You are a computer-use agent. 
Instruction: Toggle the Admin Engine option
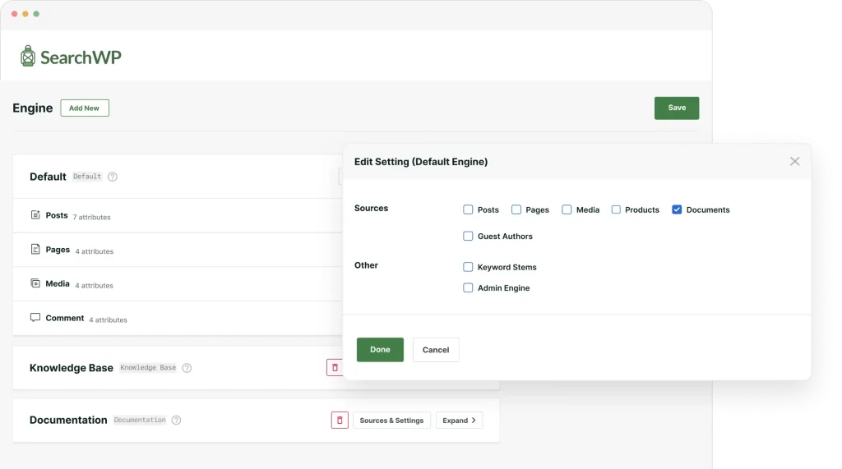point(468,287)
